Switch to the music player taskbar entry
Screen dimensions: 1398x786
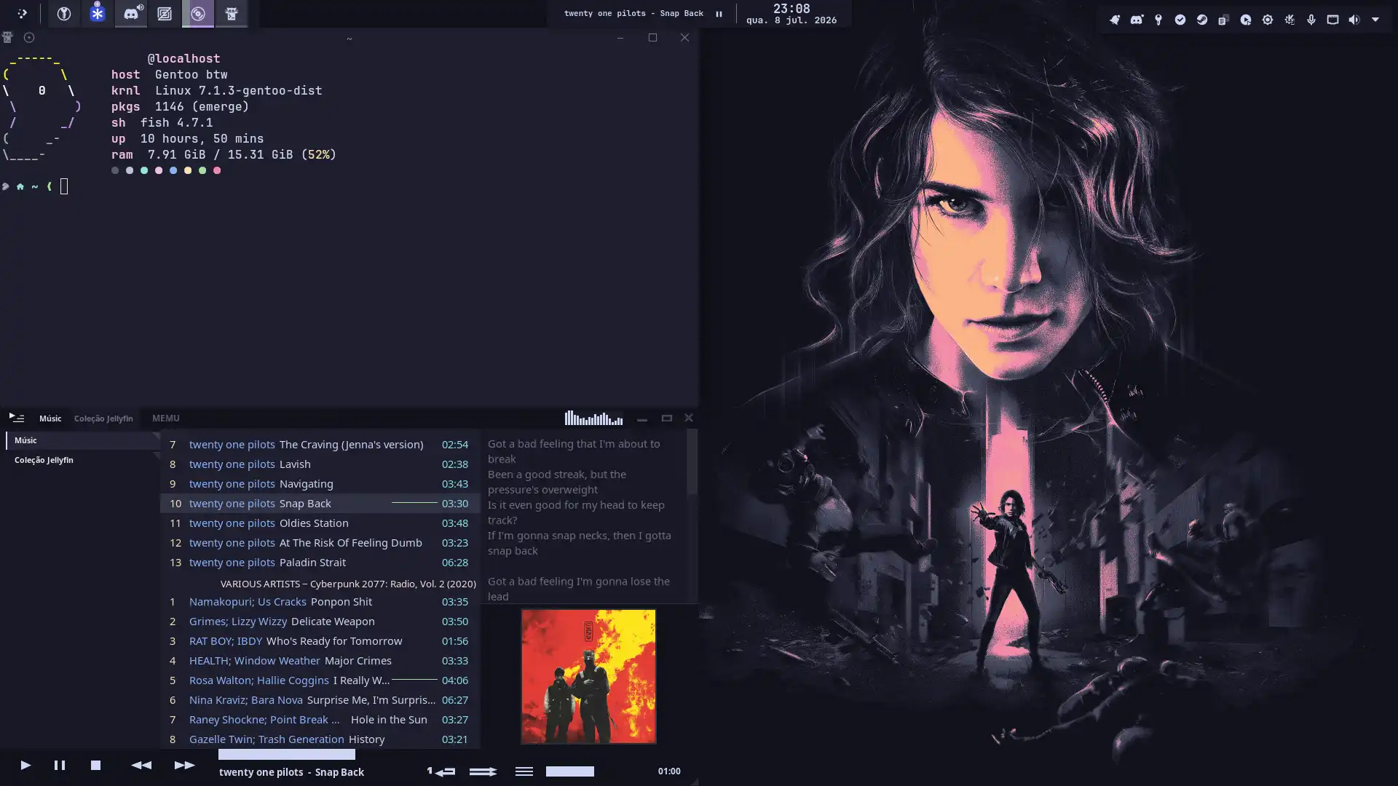coord(198,14)
